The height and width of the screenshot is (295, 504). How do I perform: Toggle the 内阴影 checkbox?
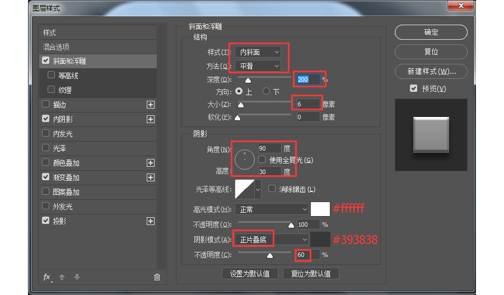point(46,119)
